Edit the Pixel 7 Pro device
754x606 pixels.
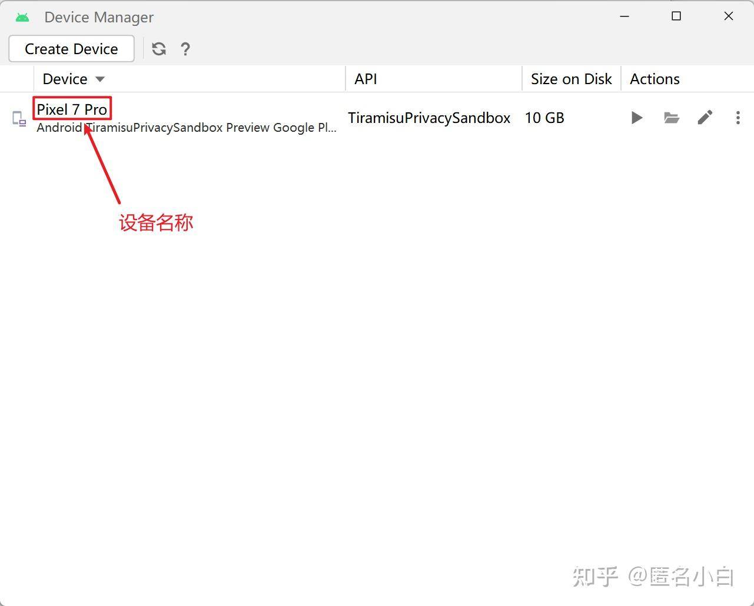pyautogui.click(x=705, y=118)
